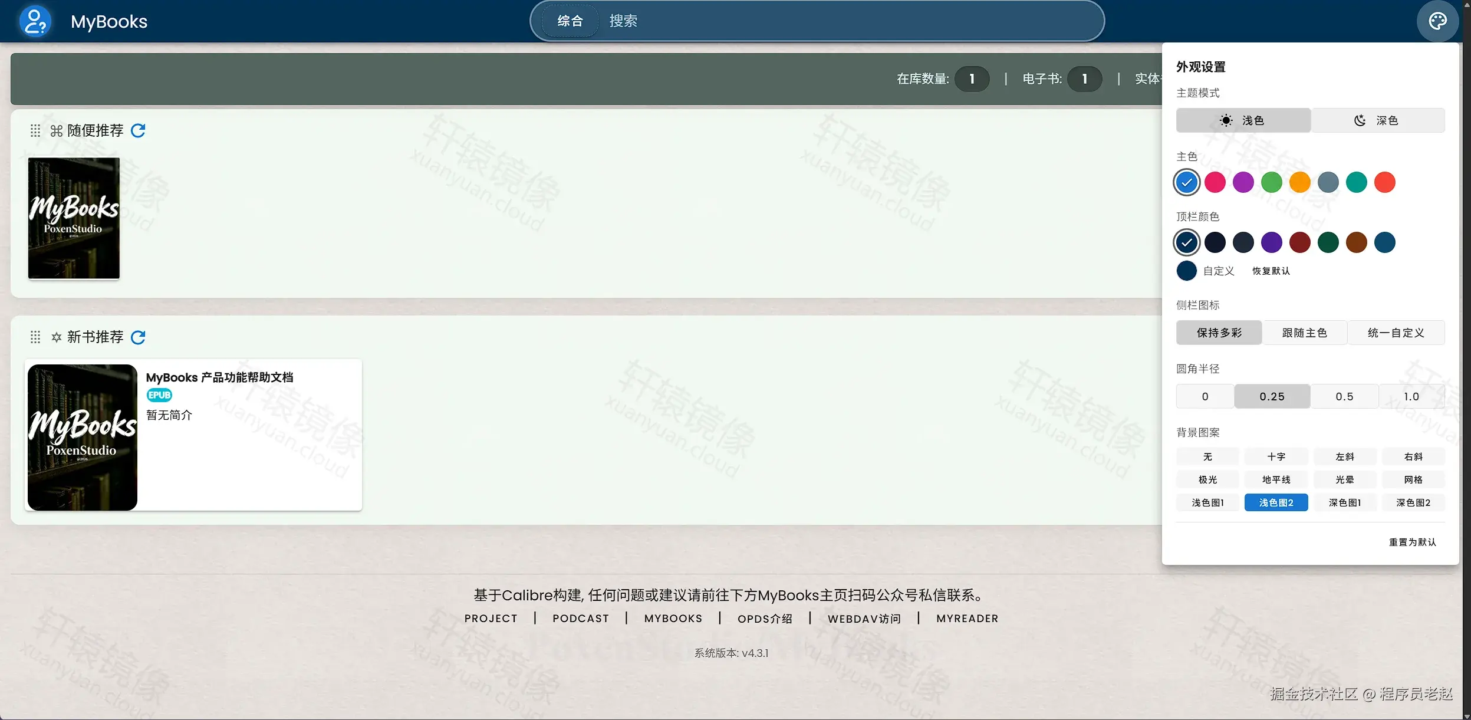
Task: Open the PODCAST footer link
Action: pyautogui.click(x=580, y=619)
